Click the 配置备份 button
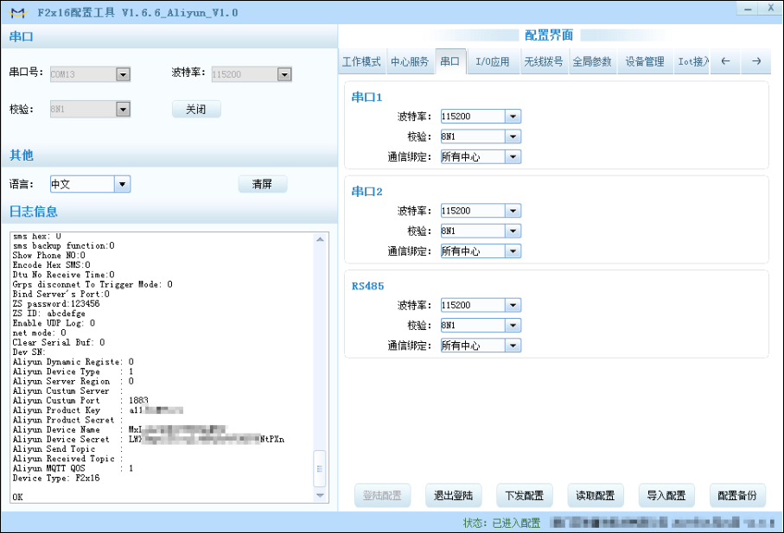Image resolution: width=784 pixels, height=533 pixels. pyautogui.click(x=737, y=496)
